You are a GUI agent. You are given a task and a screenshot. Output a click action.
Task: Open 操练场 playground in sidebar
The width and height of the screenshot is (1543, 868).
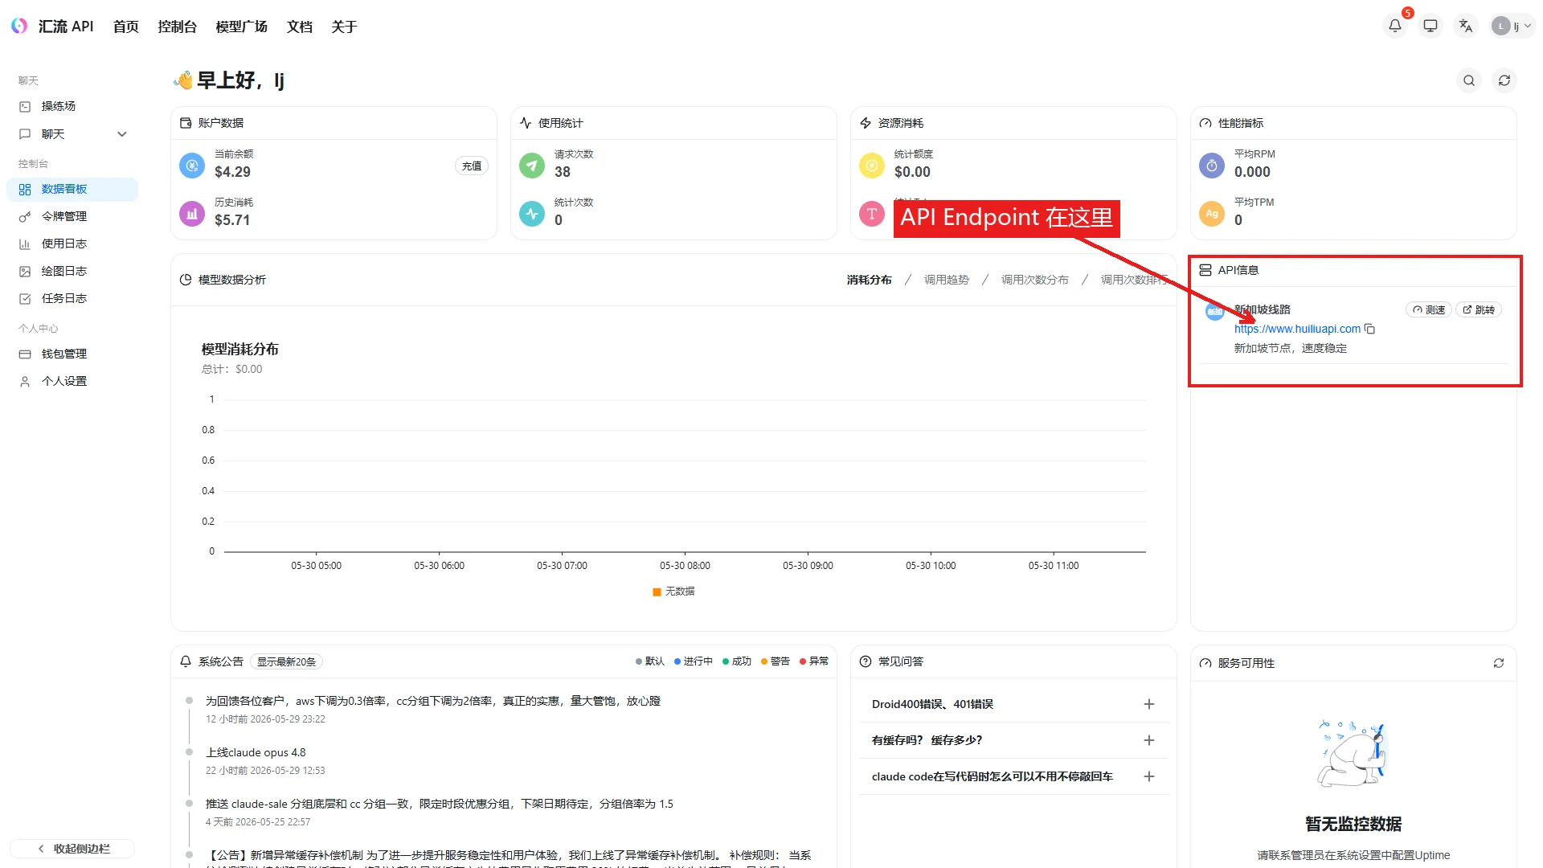point(72,106)
